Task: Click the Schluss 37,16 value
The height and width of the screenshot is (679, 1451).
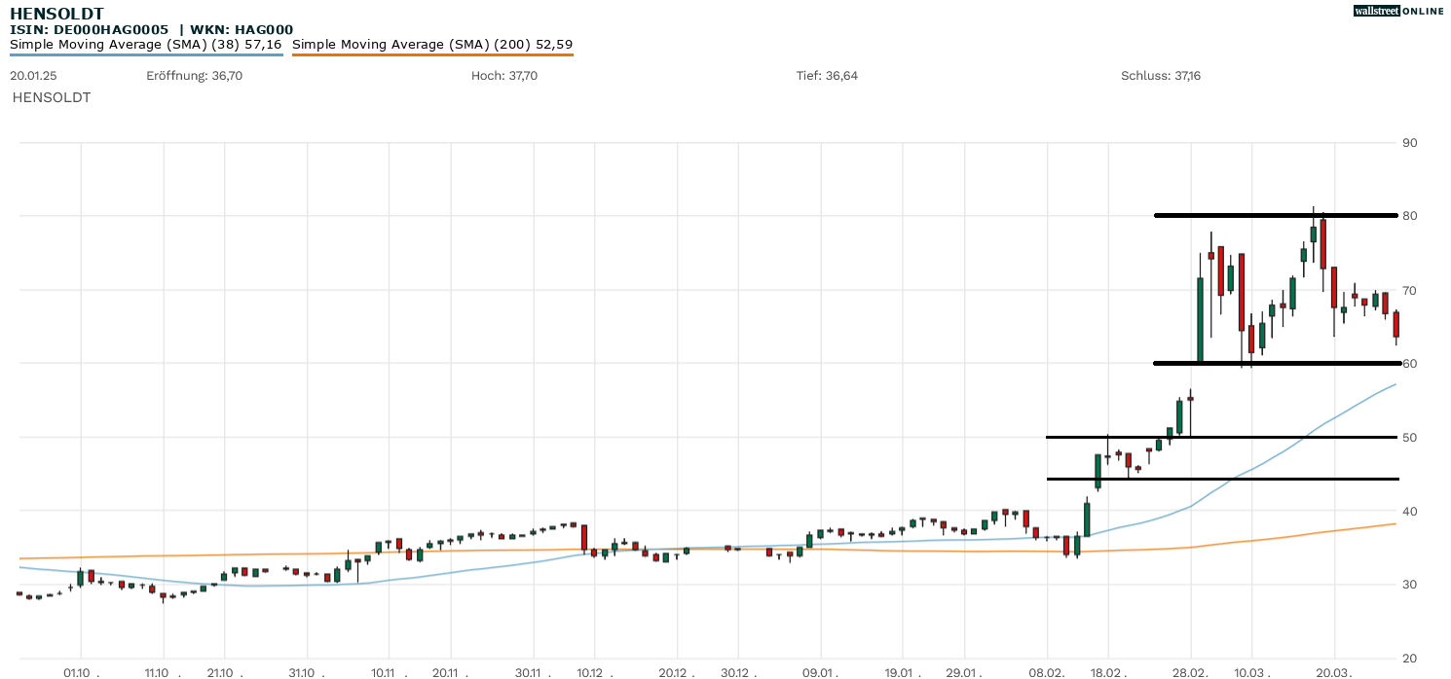Action: [1161, 76]
